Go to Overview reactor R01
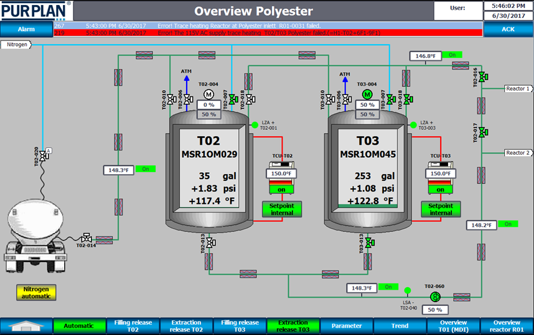Image resolution: width=534 pixels, height=335 pixels. 507,326
